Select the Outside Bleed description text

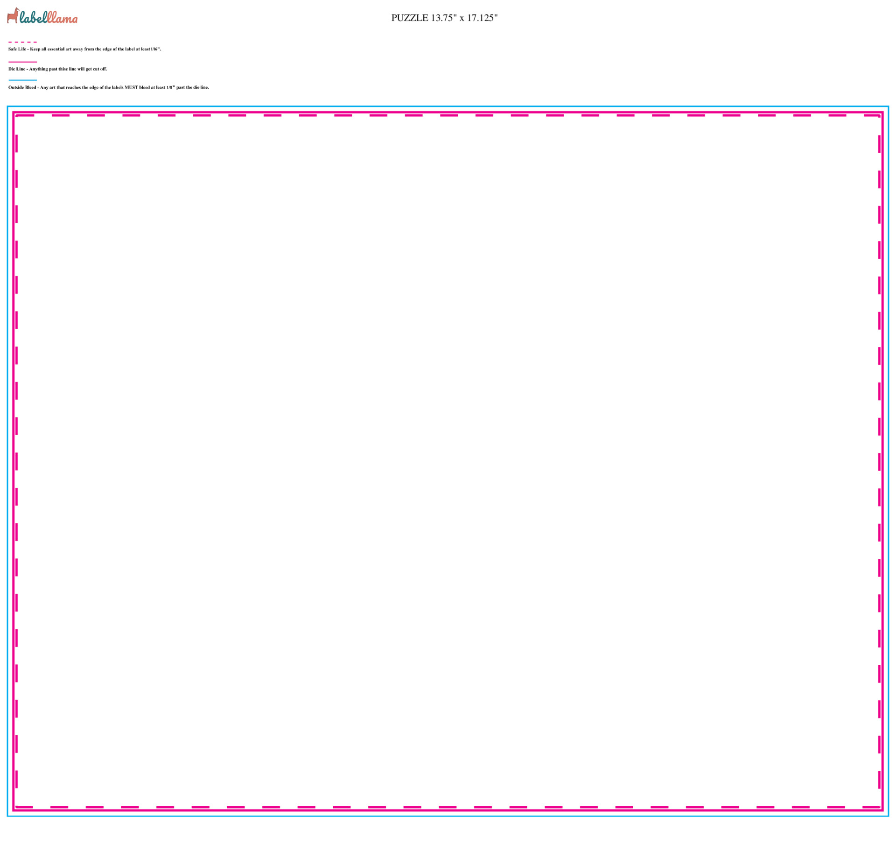click(x=108, y=87)
